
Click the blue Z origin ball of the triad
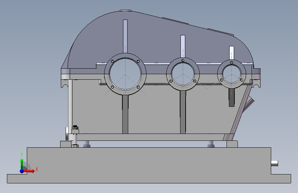22,171
